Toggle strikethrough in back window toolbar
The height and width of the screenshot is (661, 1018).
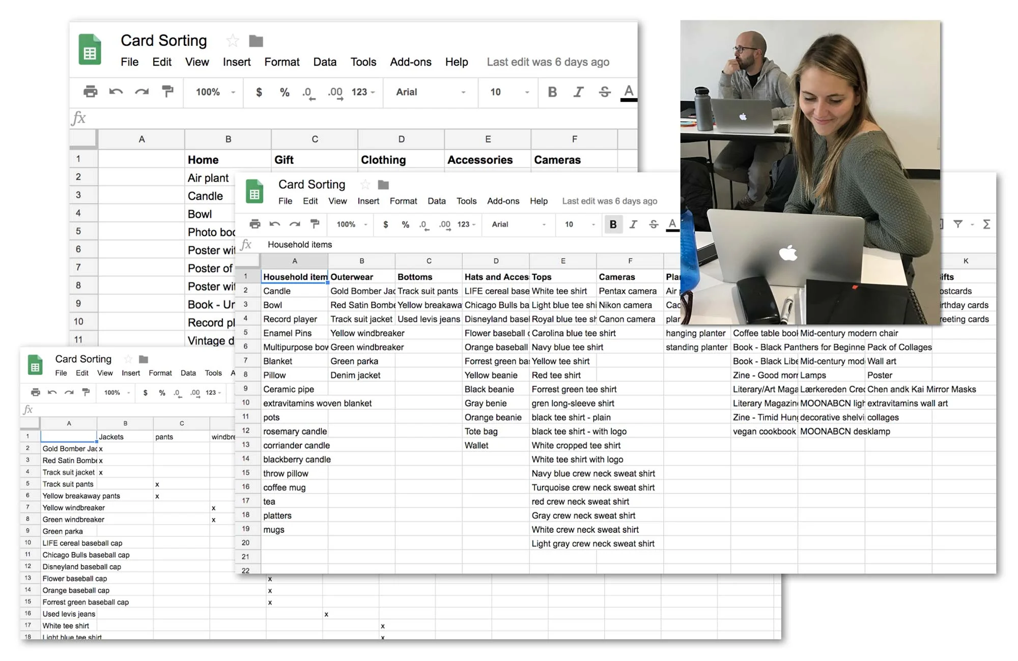point(604,92)
